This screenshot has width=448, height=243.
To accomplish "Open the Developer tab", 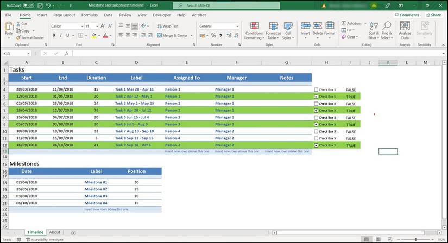I will click(x=161, y=15).
